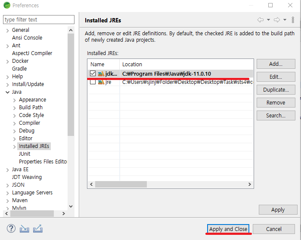Viewport: 301px width, 240px height.
Task: Click the tree horizontal scroll right arrow
Action: pos(64,213)
